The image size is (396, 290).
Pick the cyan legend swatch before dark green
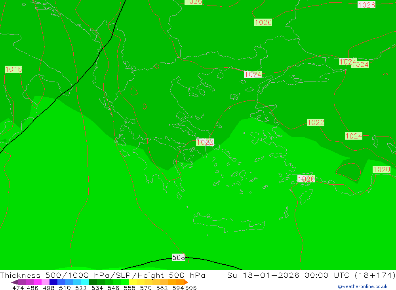click(85, 282)
